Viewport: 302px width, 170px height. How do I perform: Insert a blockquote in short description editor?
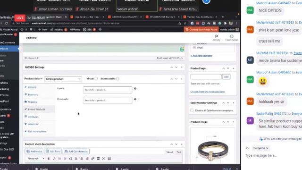tap(70, 159)
